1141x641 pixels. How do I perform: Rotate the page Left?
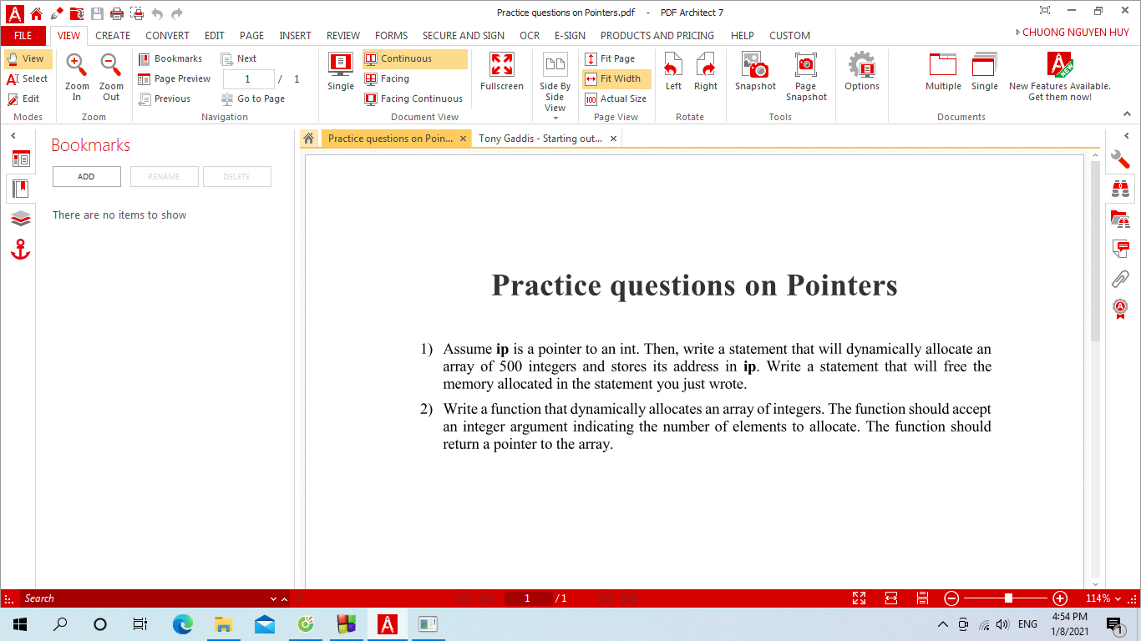tap(673, 75)
